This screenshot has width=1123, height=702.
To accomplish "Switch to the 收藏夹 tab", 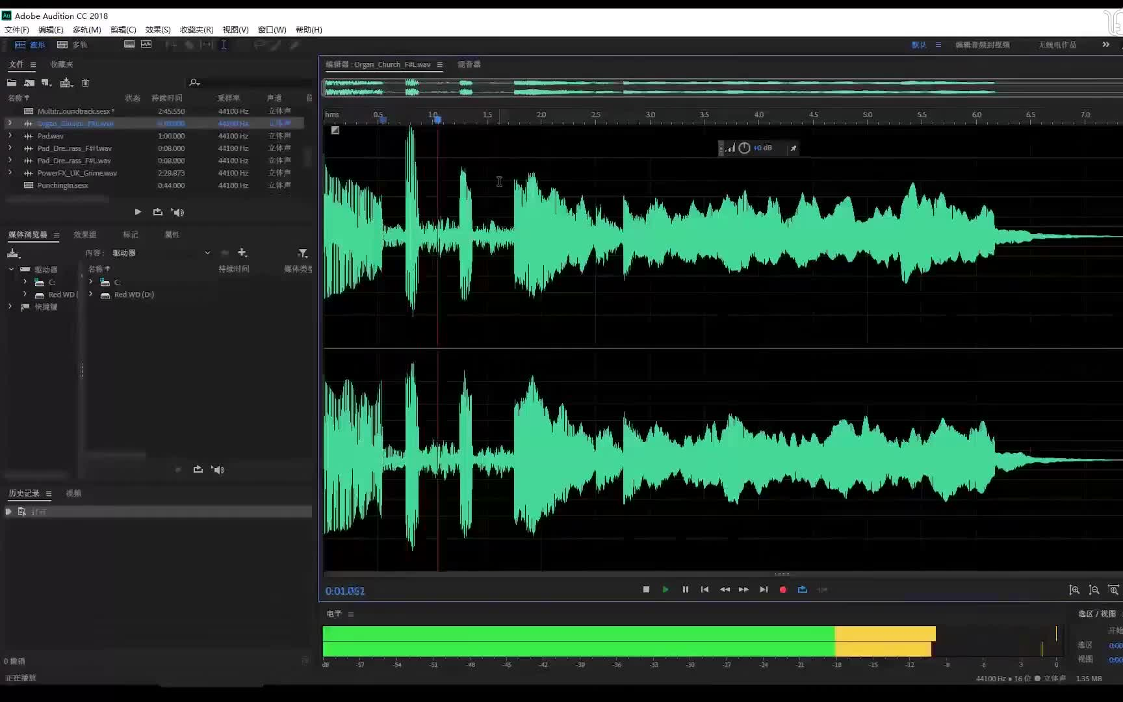I will [x=62, y=64].
